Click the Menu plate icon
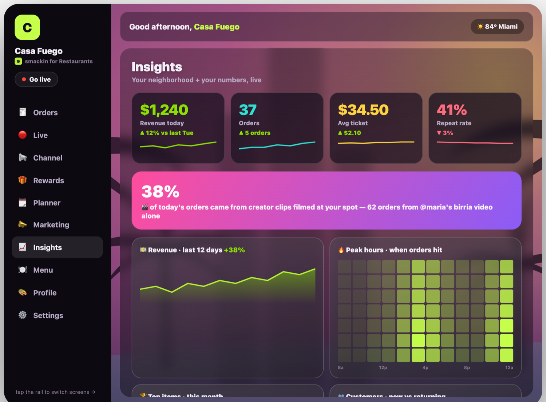The image size is (546, 402). coord(23,270)
